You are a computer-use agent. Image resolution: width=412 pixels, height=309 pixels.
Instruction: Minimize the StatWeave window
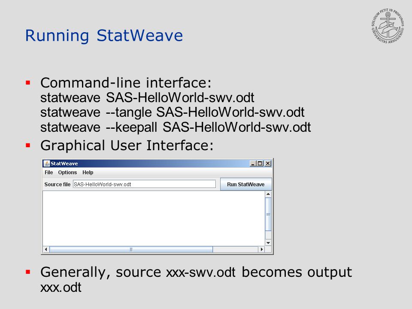(253, 164)
